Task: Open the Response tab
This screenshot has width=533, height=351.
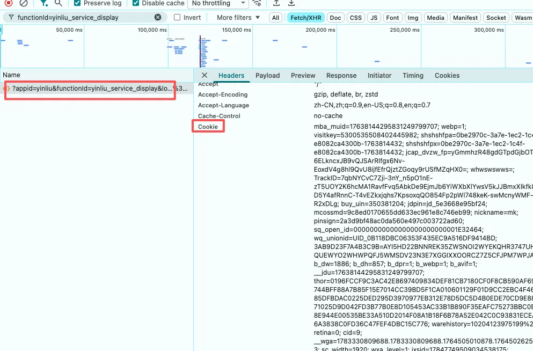Action: point(341,76)
